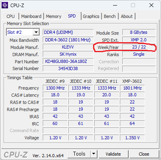Click the Part Number field KD48GU880-36A180Z

click(68, 61)
